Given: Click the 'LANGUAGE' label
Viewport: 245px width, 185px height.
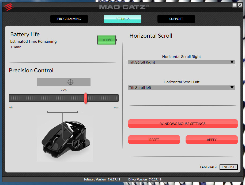Looking at the screenshot, I should click(x=209, y=167).
